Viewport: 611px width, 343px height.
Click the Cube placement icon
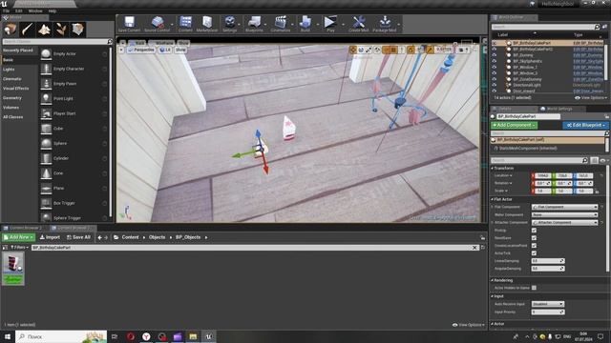(46, 129)
